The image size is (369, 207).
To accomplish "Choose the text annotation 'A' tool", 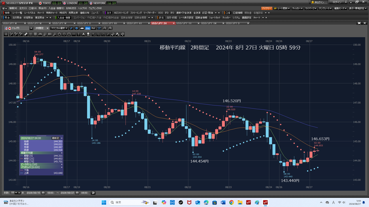I will point(84,34).
